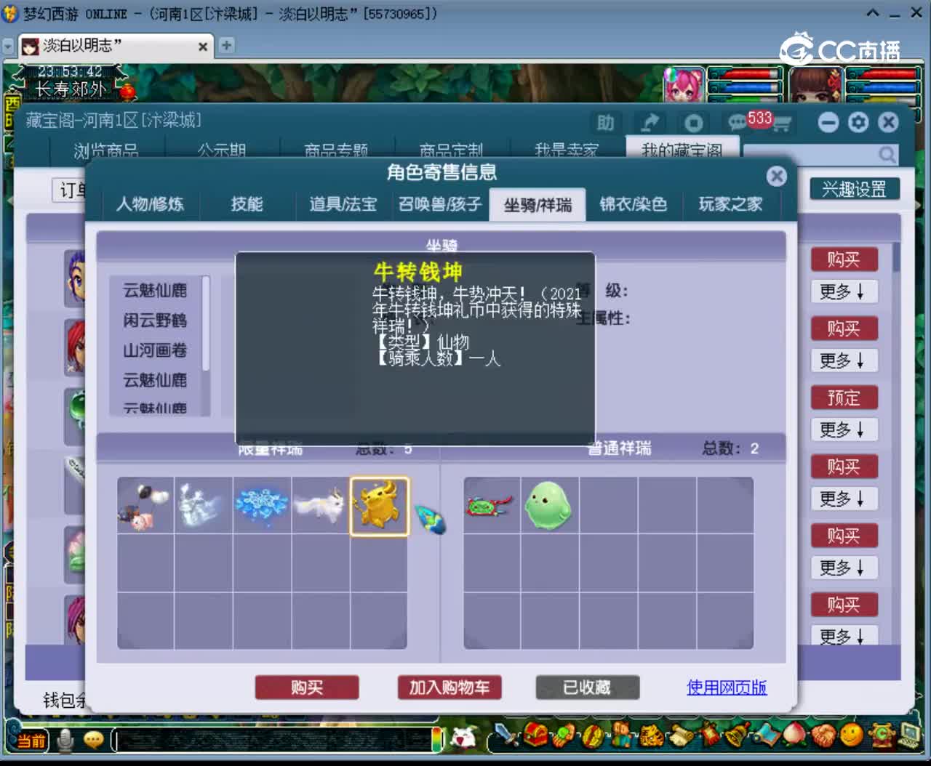Click the 预定 button on the right

[844, 398]
